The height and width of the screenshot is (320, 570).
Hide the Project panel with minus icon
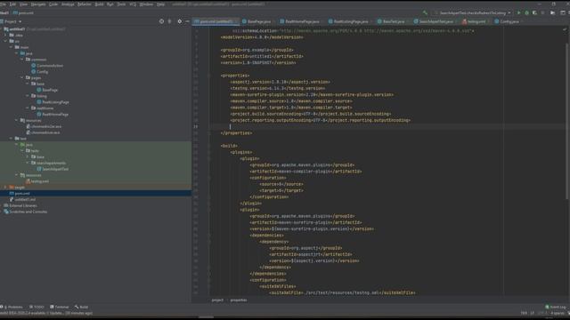pyautogui.click(x=187, y=21)
